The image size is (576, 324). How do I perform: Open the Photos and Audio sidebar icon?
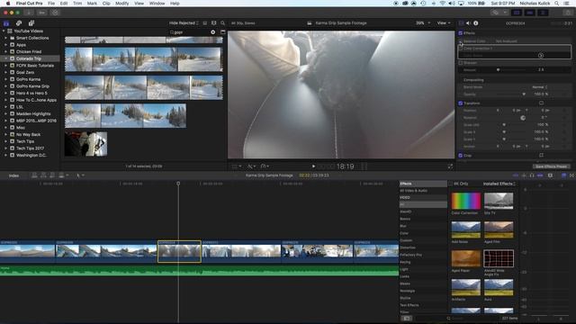19,23
